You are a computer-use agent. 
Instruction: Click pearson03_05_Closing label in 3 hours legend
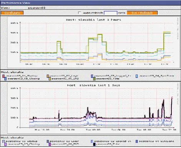coord(23,79)
